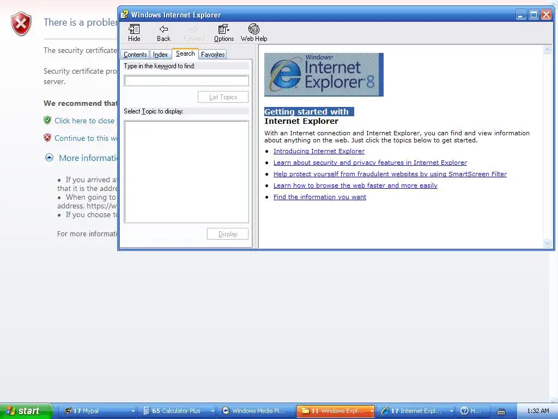Screen dimensions: 558x419
Task: Collapse More information on the certificate page
Action: point(49,158)
